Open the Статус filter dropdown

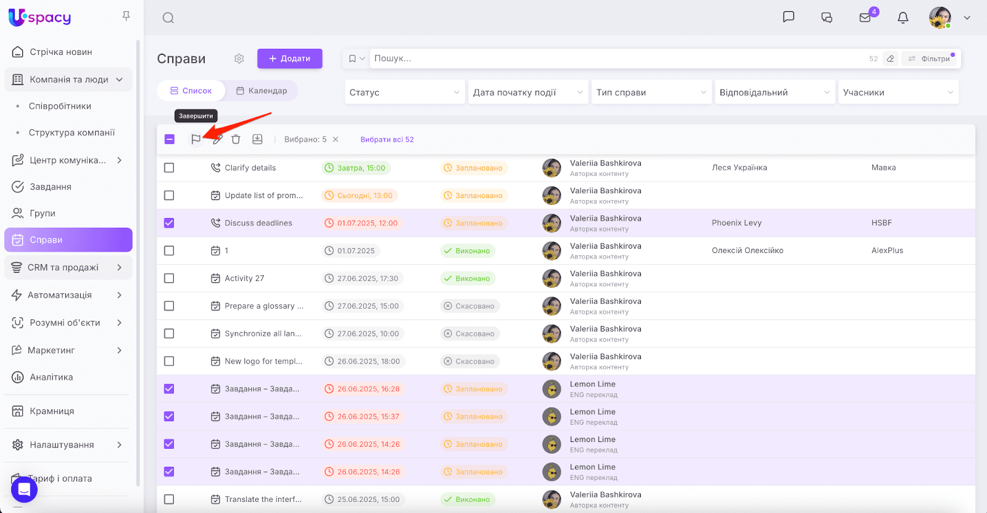tap(404, 93)
